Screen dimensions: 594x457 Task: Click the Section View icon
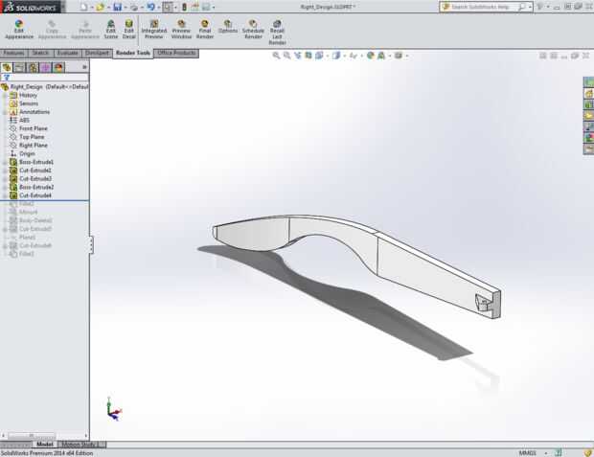click(x=308, y=56)
